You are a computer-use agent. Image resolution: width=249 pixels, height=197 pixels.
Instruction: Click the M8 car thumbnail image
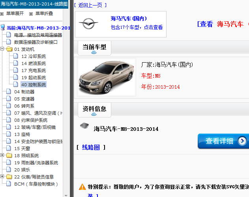107,77
